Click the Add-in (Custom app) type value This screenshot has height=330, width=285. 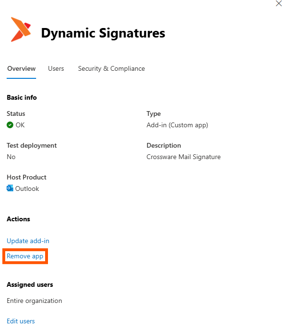pyautogui.click(x=177, y=125)
